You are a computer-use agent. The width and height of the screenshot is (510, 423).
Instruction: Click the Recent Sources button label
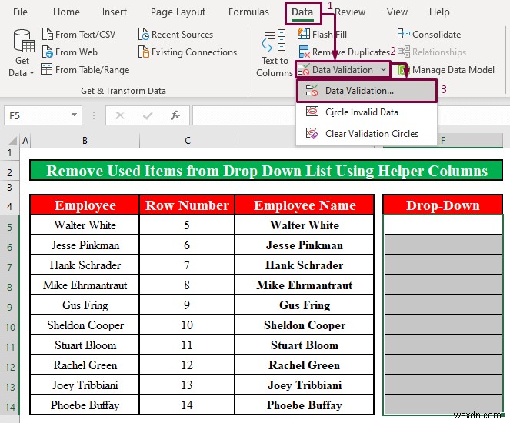click(182, 35)
